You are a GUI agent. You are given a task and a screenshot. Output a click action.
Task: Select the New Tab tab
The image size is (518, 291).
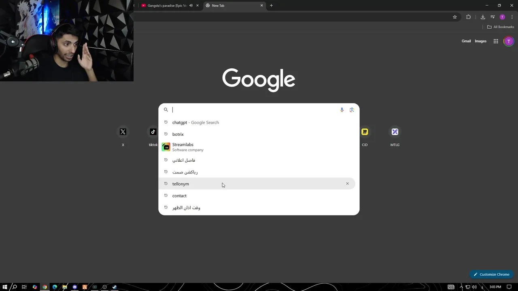(x=234, y=6)
